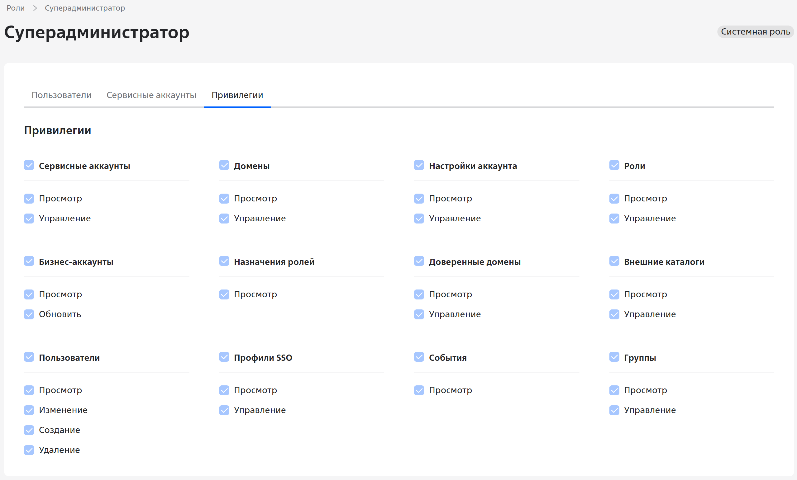Go back to Роли via breadcrumb
This screenshot has height=480, width=797.
pos(16,8)
